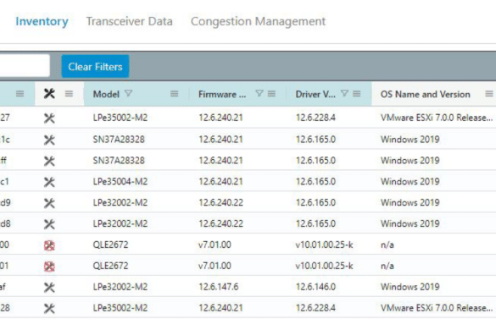This screenshot has height=330, width=496.
Task: Open the Firmware column filter icon
Action: coord(259,93)
